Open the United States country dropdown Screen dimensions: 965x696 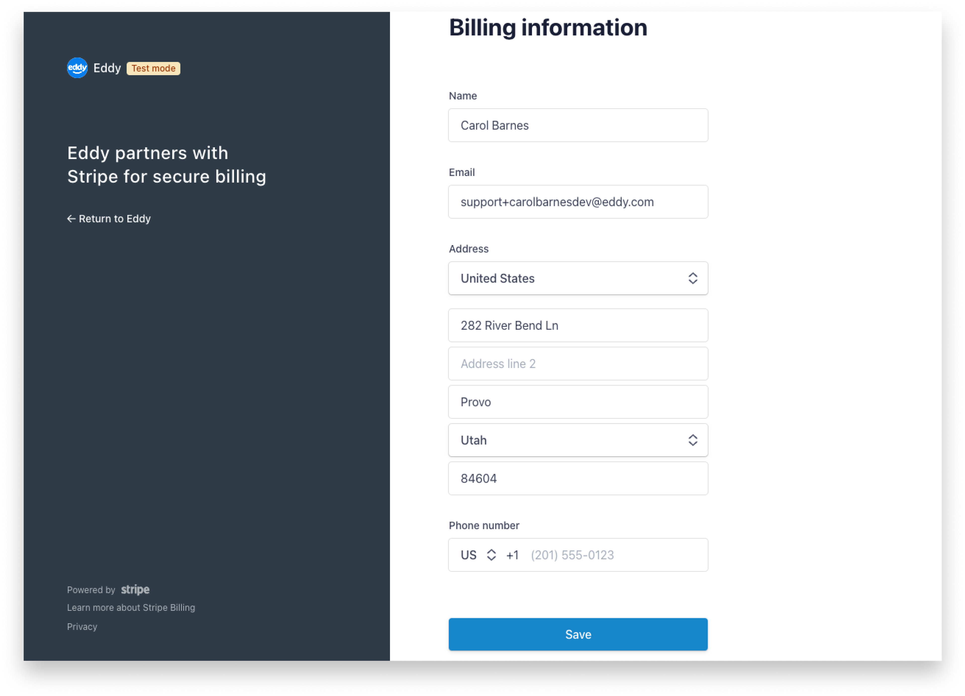pyautogui.click(x=578, y=279)
